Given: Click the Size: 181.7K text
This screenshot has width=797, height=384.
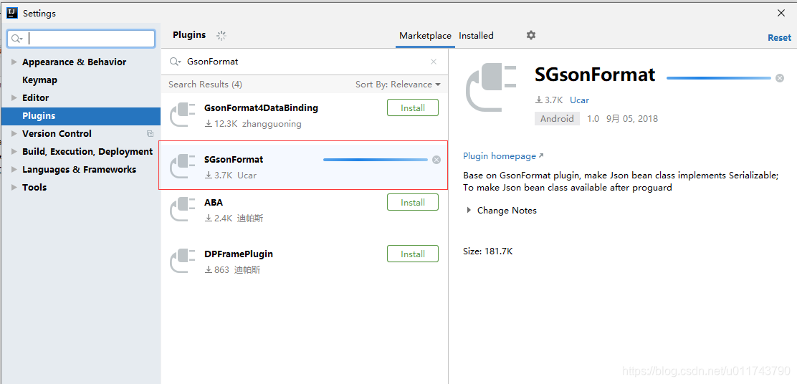Looking at the screenshot, I should coord(488,251).
